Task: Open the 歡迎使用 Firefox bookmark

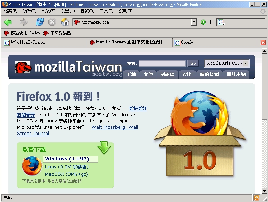Action: click(x=22, y=33)
